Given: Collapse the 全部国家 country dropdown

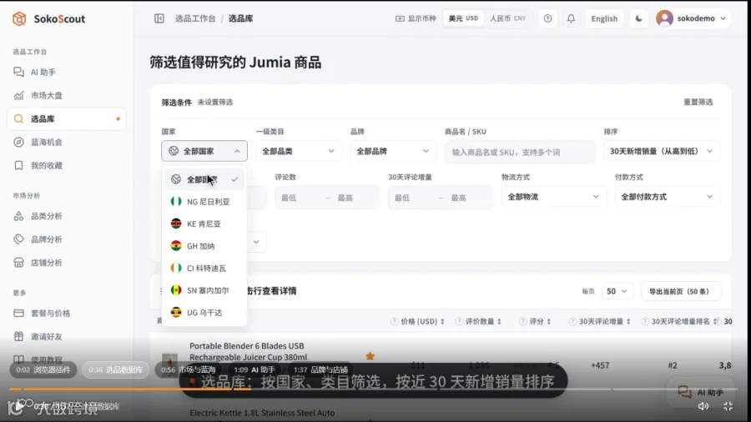Looking at the screenshot, I should pyautogui.click(x=204, y=151).
